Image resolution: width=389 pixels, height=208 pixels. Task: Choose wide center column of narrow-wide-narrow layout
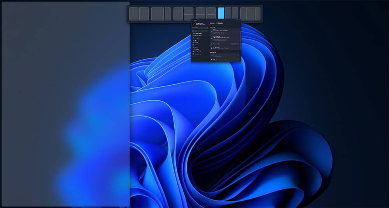(250, 14)
